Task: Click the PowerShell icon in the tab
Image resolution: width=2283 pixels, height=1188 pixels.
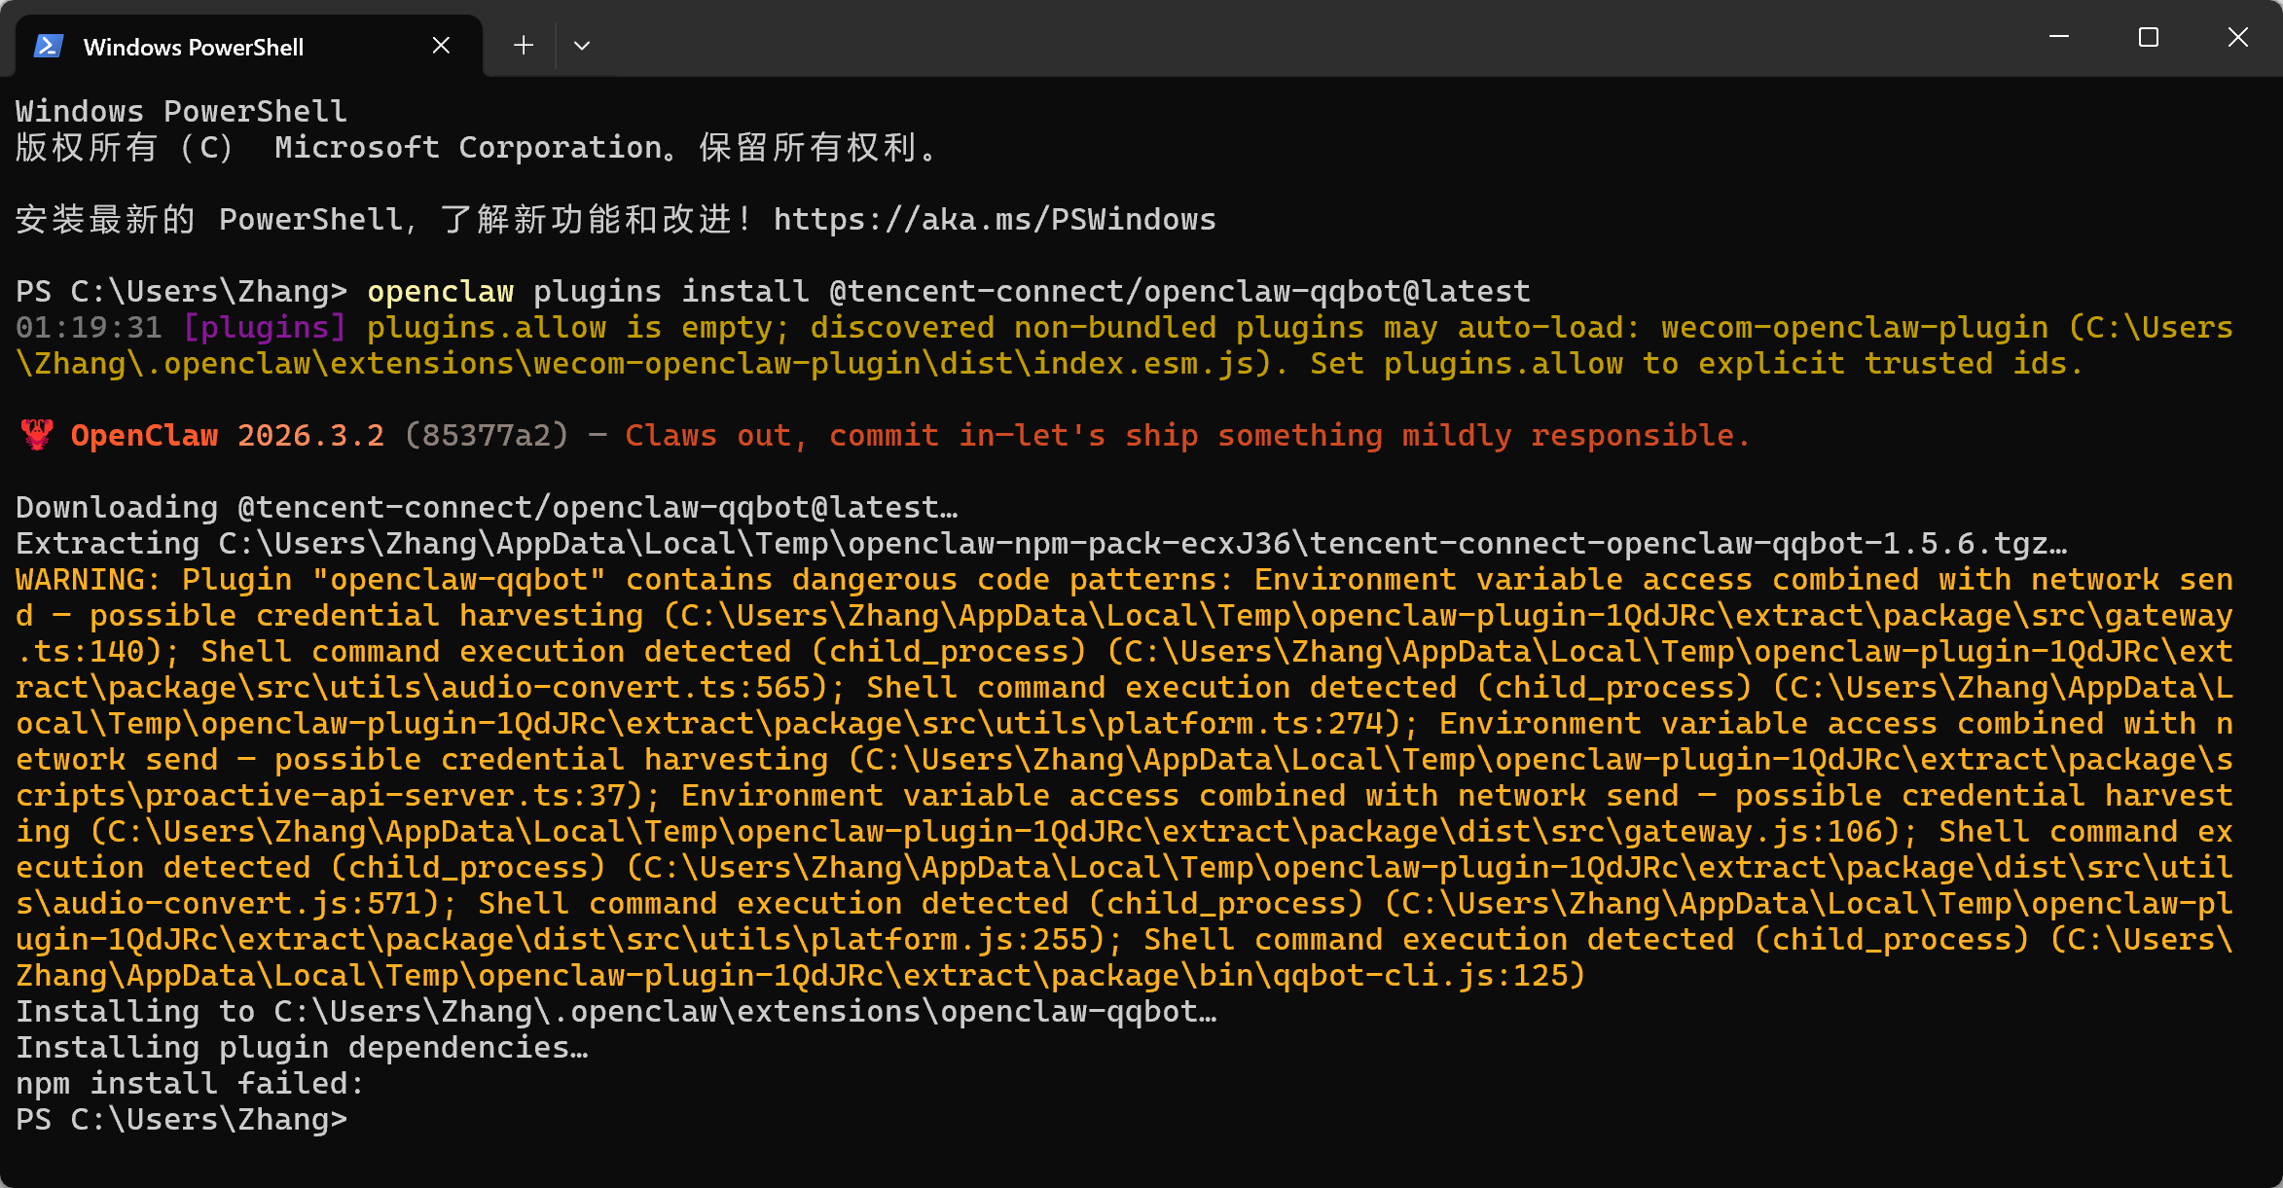Action: [x=49, y=46]
